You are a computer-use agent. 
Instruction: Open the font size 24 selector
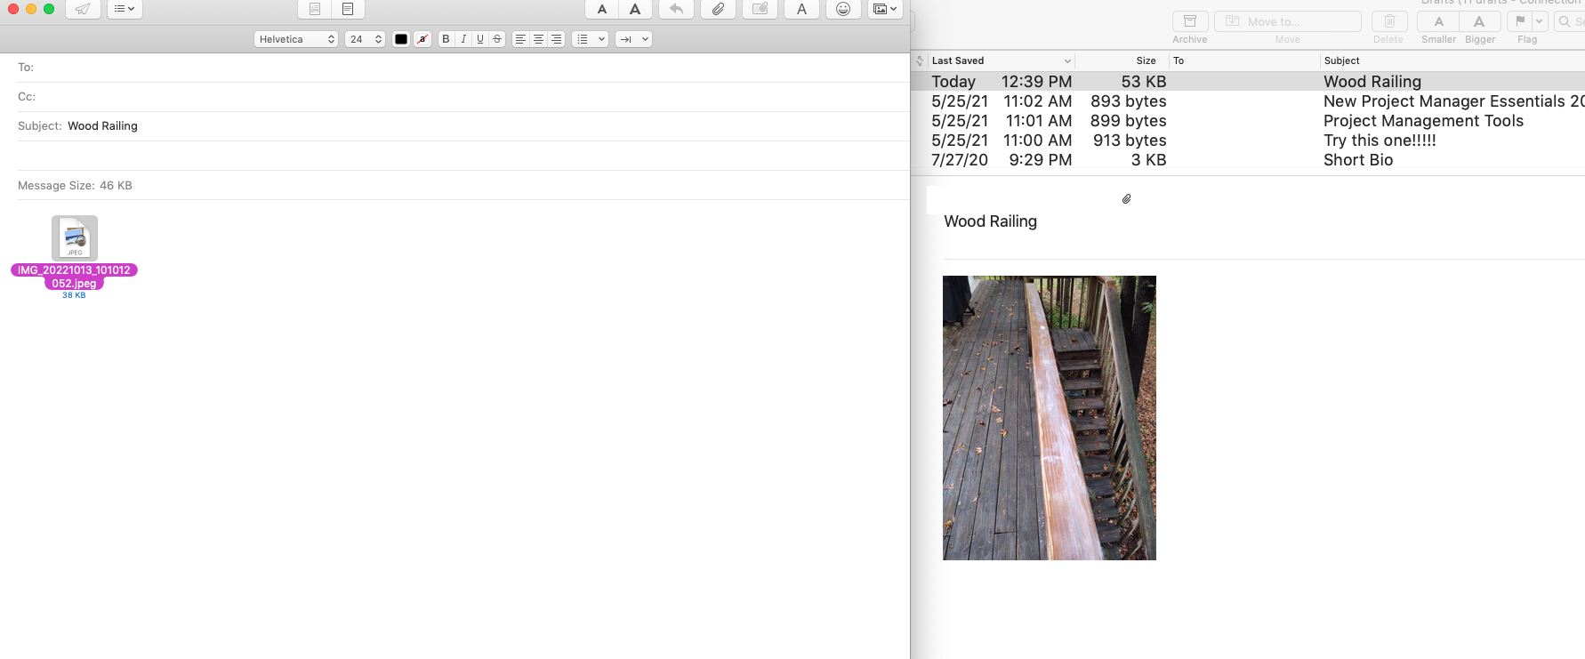point(365,39)
